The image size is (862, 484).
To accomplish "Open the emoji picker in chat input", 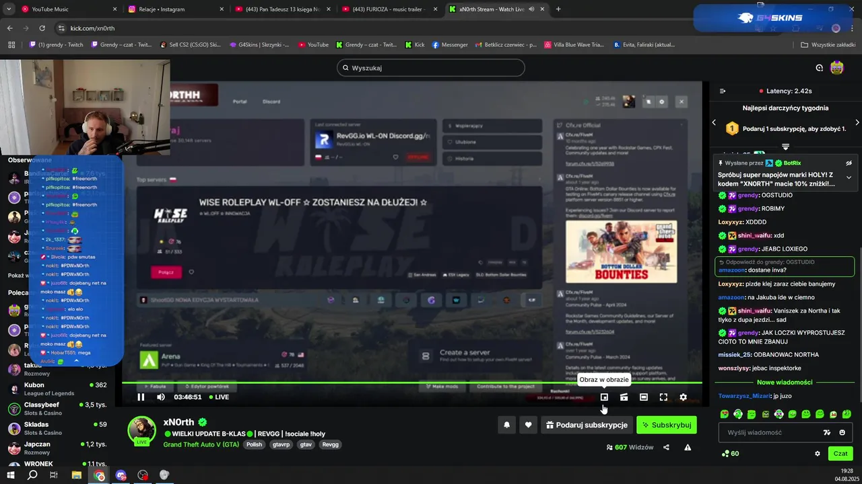I will [842, 432].
